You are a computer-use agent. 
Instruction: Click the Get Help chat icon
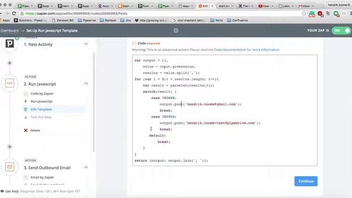(2, 191)
